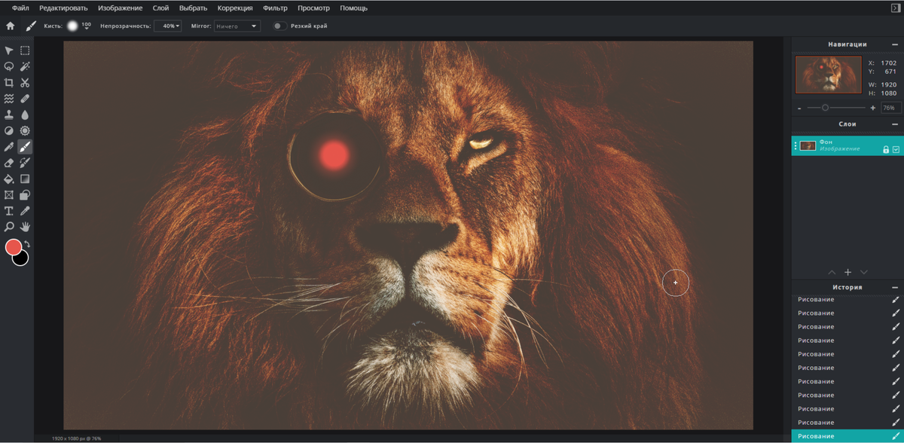Viewport: 904px width, 443px height.
Task: Open the Mirror Ничего dropdown
Action: [x=237, y=26]
